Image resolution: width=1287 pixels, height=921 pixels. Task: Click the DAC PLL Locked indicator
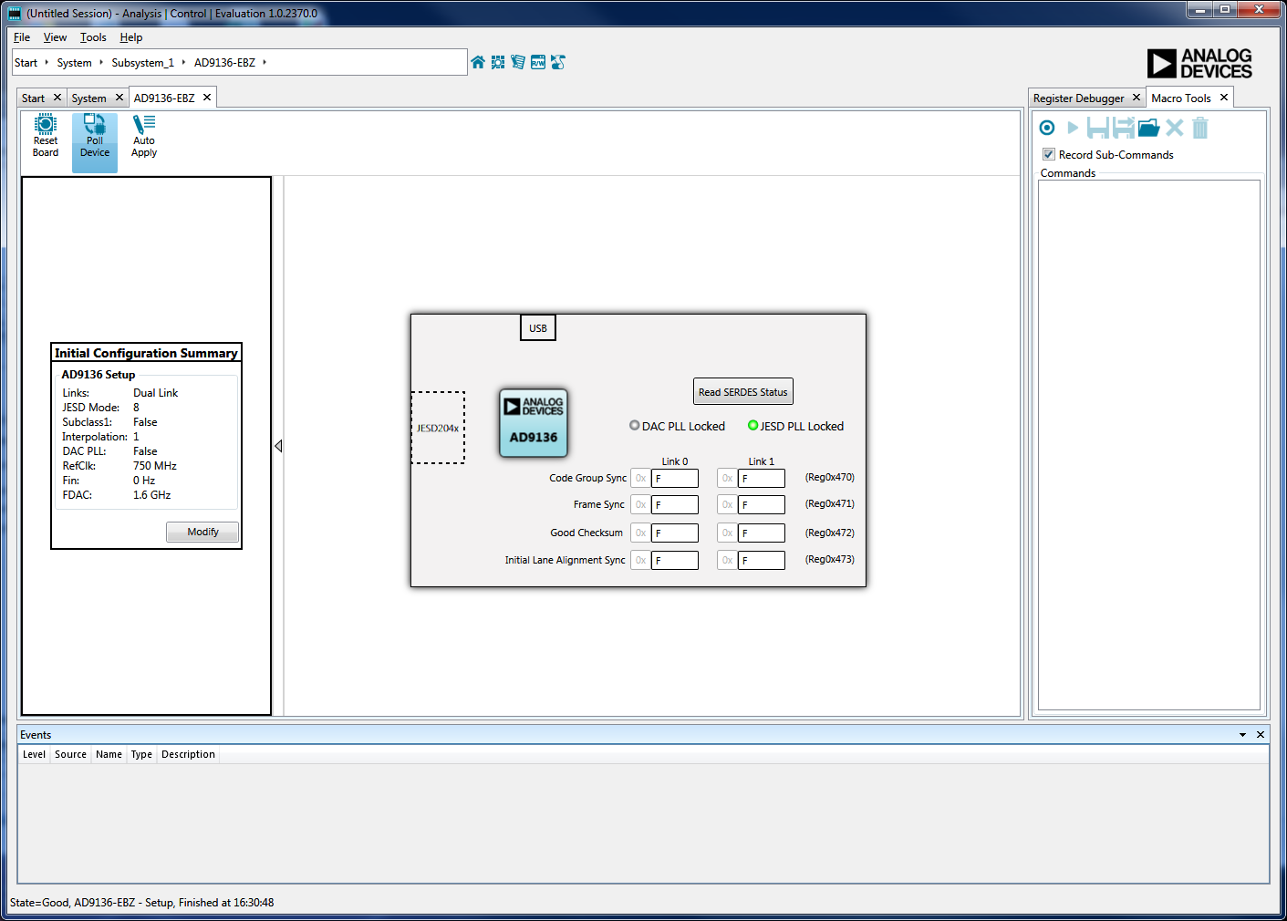(x=635, y=426)
